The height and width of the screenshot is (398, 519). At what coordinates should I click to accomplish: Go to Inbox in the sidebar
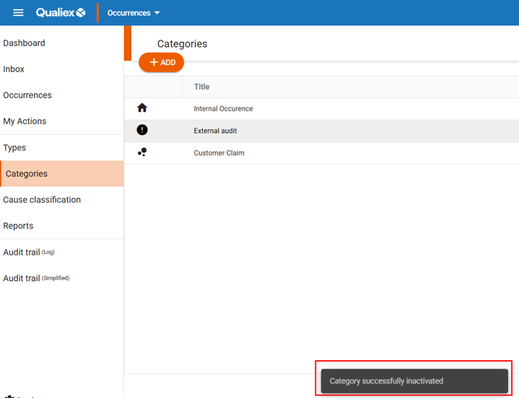pos(14,69)
